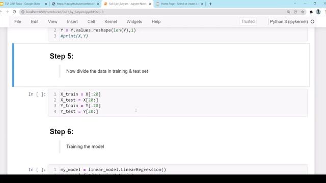Click the share icon in the address bar
This screenshot has height=183, width=326.
295,12
